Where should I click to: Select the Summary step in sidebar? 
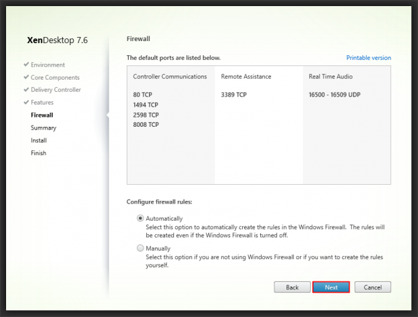(43, 127)
